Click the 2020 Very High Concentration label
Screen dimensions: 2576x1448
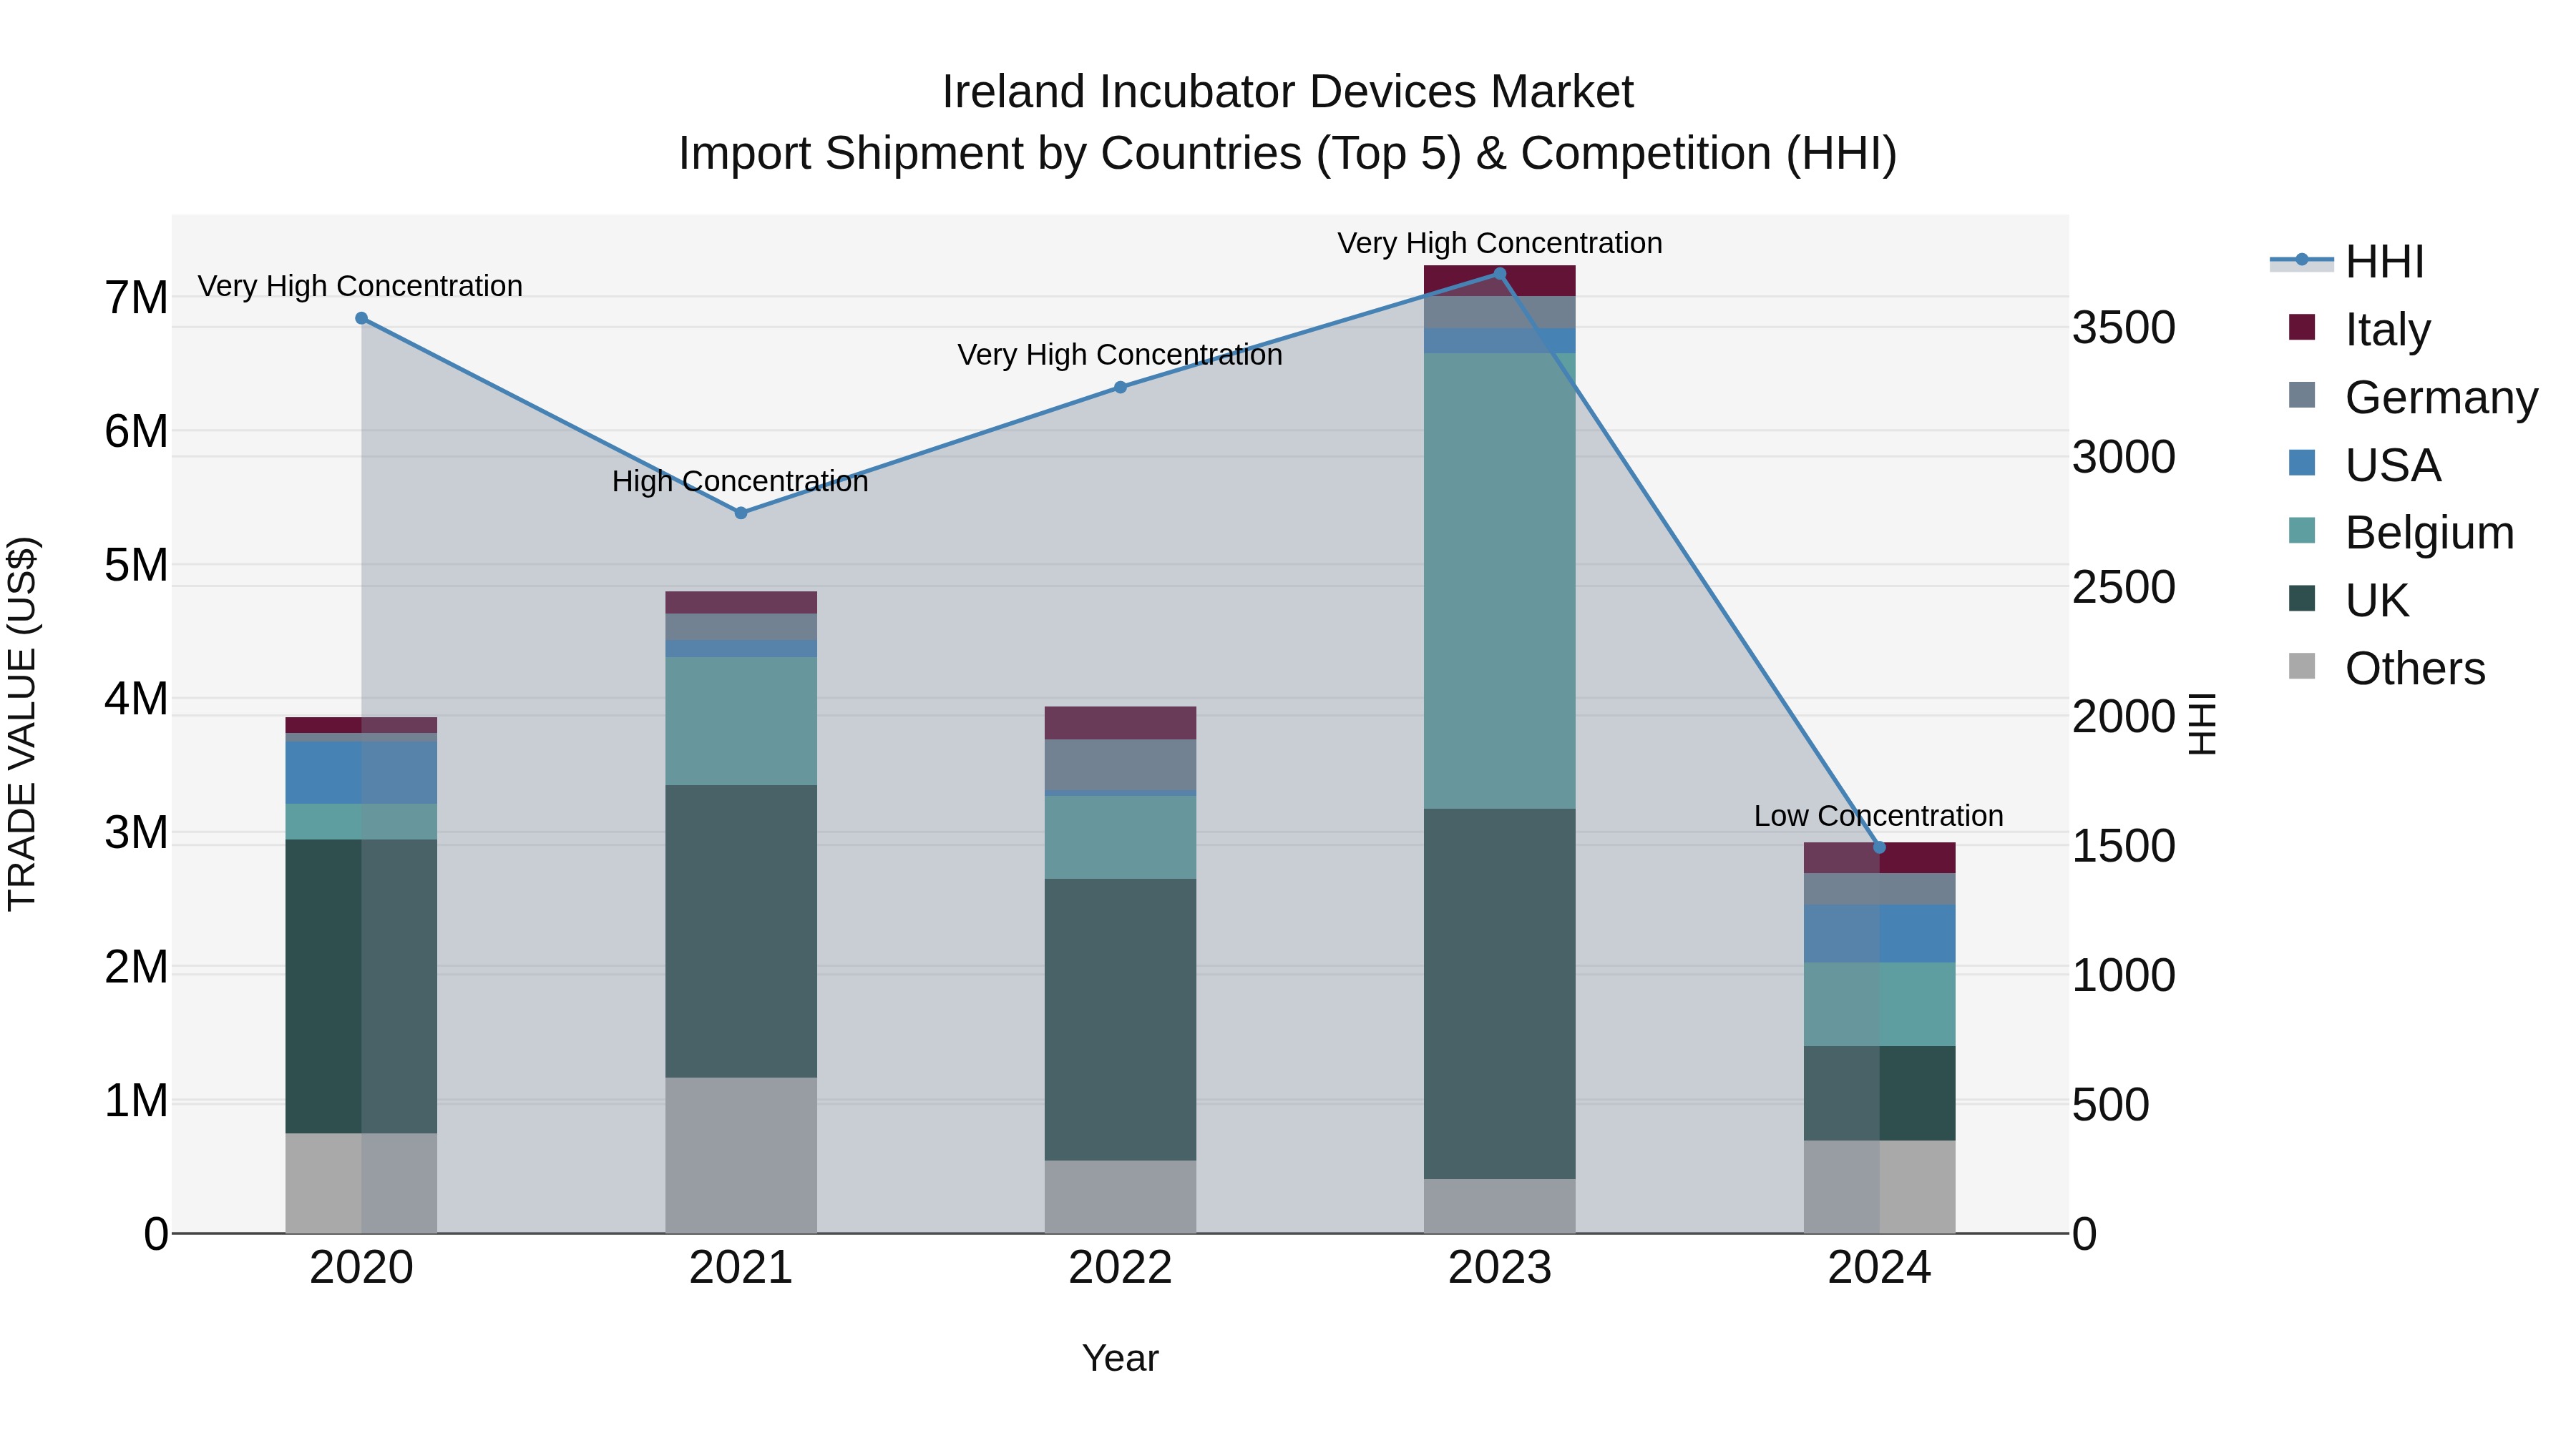[360, 287]
